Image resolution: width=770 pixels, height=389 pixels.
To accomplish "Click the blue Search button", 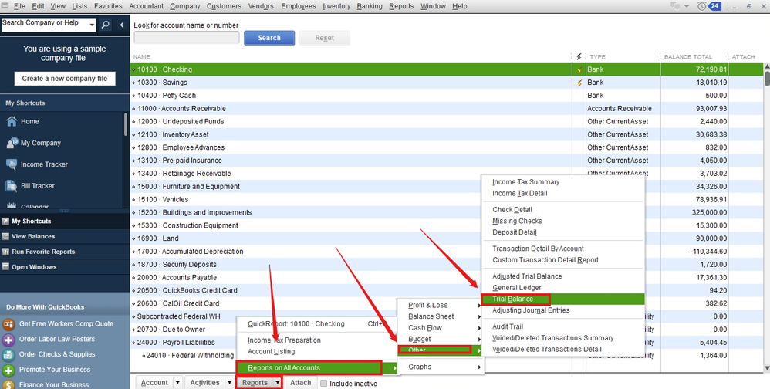I will coord(269,38).
